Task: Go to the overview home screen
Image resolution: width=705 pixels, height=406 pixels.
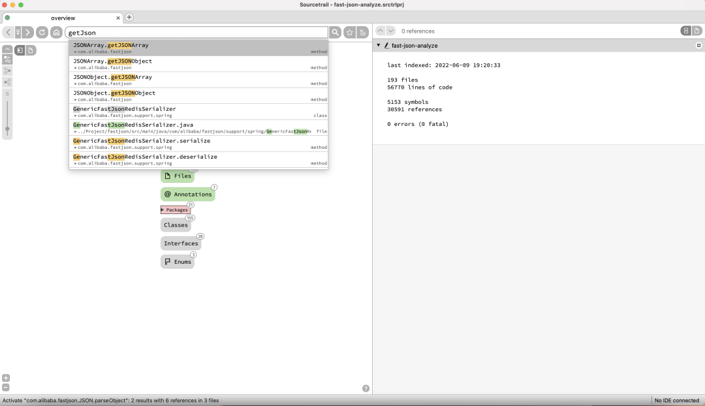Action: pos(56,33)
